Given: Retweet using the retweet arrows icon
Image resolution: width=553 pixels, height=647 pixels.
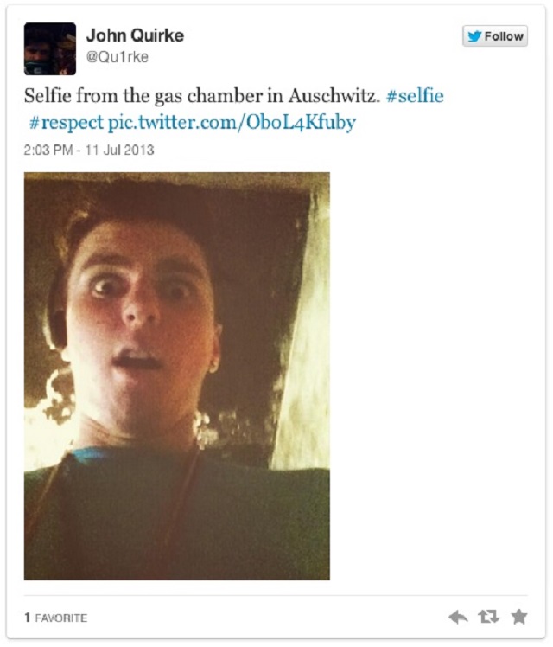Looking at the screenshot, I should [489, 617].
